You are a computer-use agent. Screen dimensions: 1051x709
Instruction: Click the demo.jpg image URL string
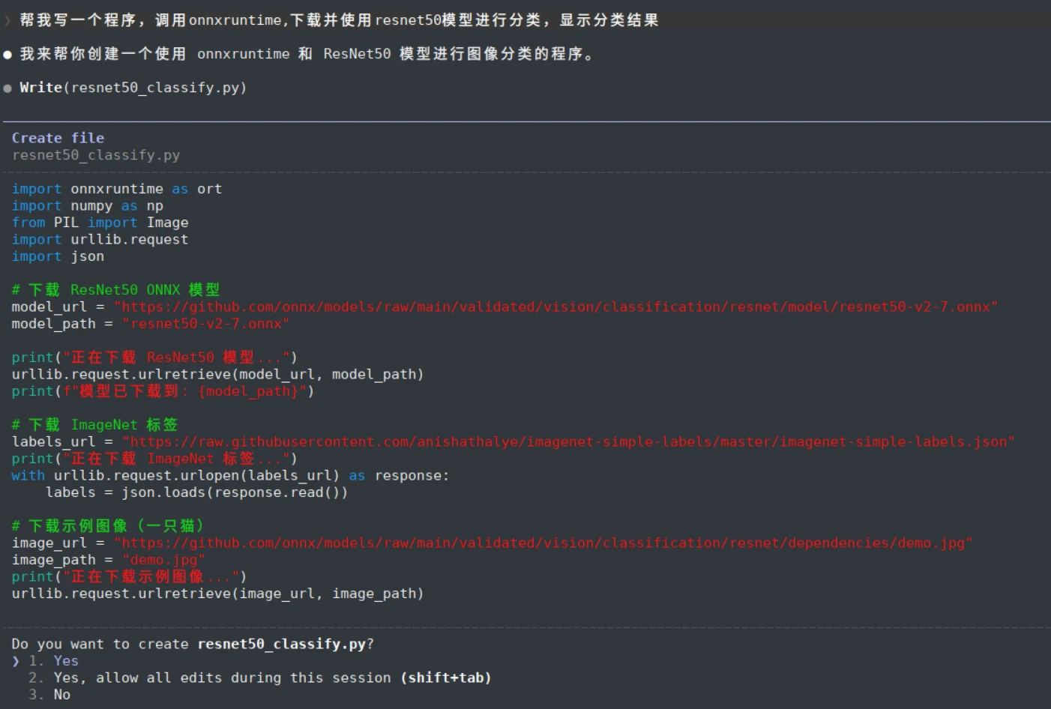pos(543,543)
